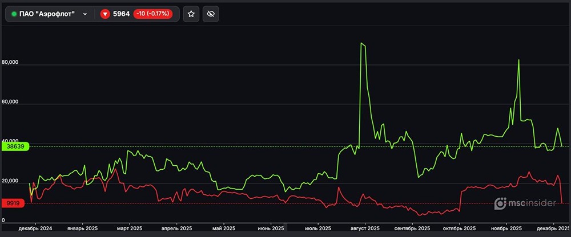Click the 60,000 y-axis gridline label
571x237 pixels.
click(x=11, y=103)
